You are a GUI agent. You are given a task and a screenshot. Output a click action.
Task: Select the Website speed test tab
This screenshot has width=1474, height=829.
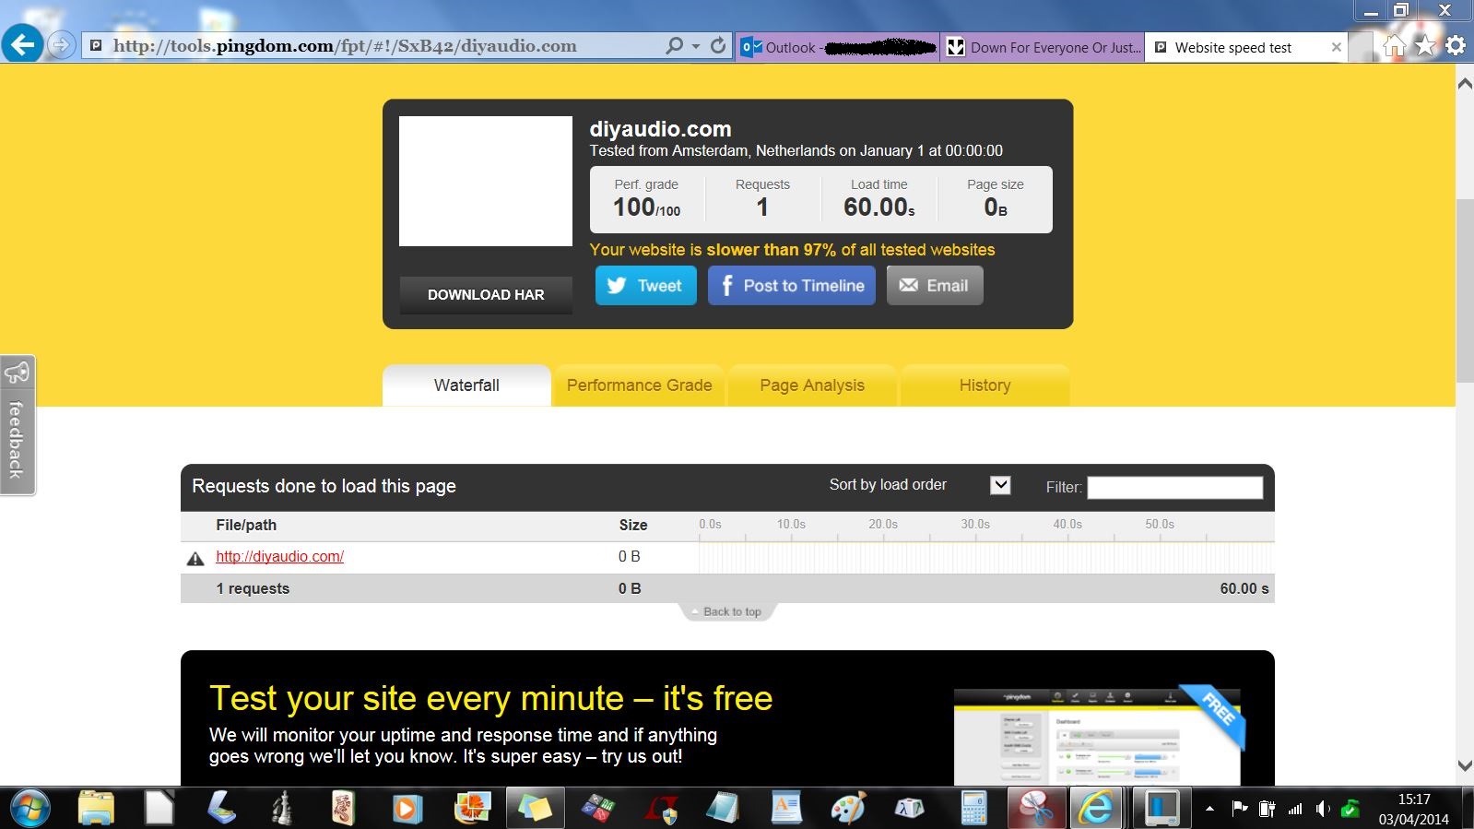coord(1233,47)
